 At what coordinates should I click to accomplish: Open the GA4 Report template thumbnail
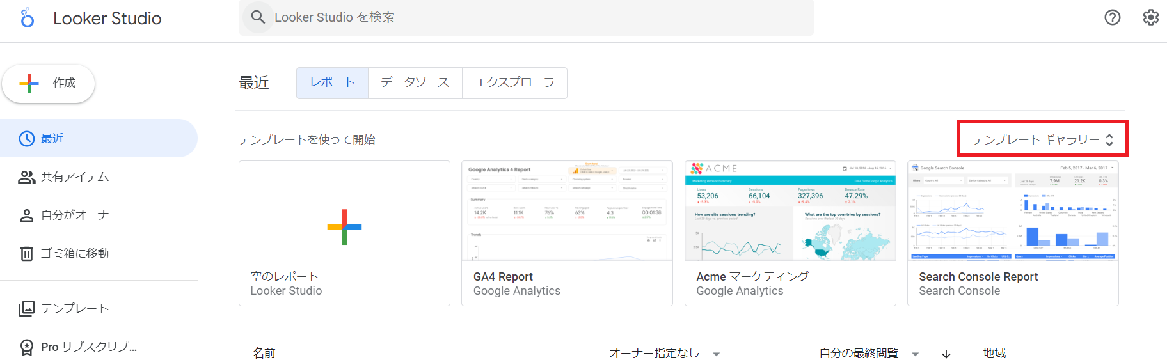[x=567, y=211]
